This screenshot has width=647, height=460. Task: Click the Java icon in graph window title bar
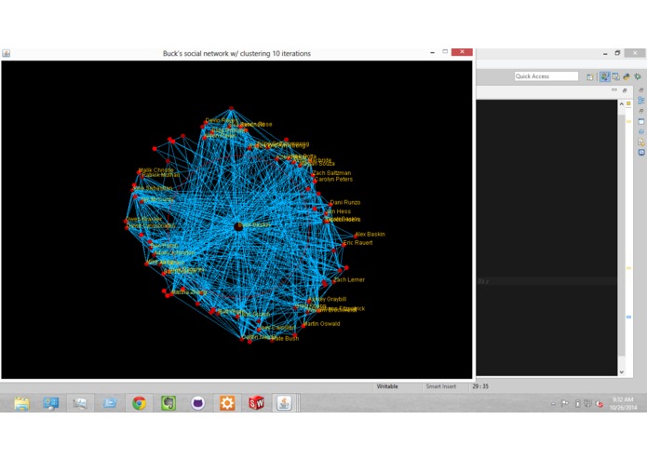7,53
